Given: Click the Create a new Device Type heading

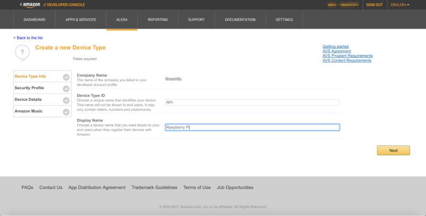Looking at the screenshot, I should click(x=70, y=48).
